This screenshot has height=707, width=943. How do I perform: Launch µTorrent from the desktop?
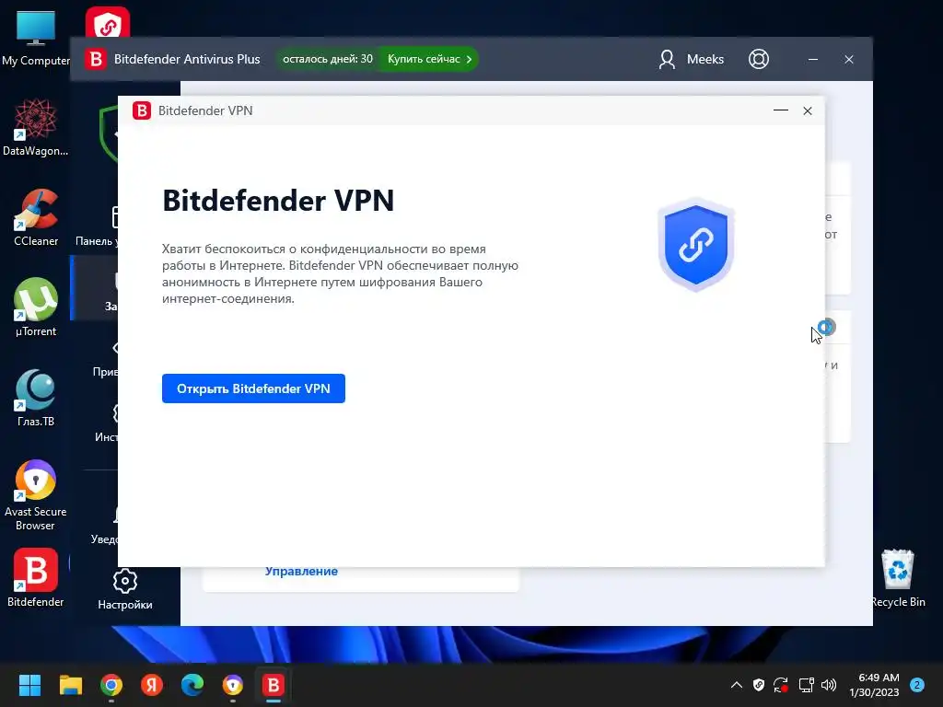36,307
